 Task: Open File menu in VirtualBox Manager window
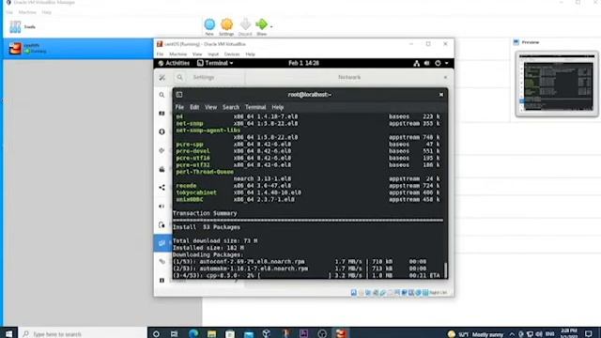point(9,12)
